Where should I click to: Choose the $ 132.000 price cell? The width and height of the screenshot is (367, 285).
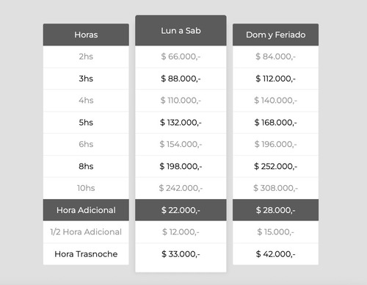coord(181,123)
